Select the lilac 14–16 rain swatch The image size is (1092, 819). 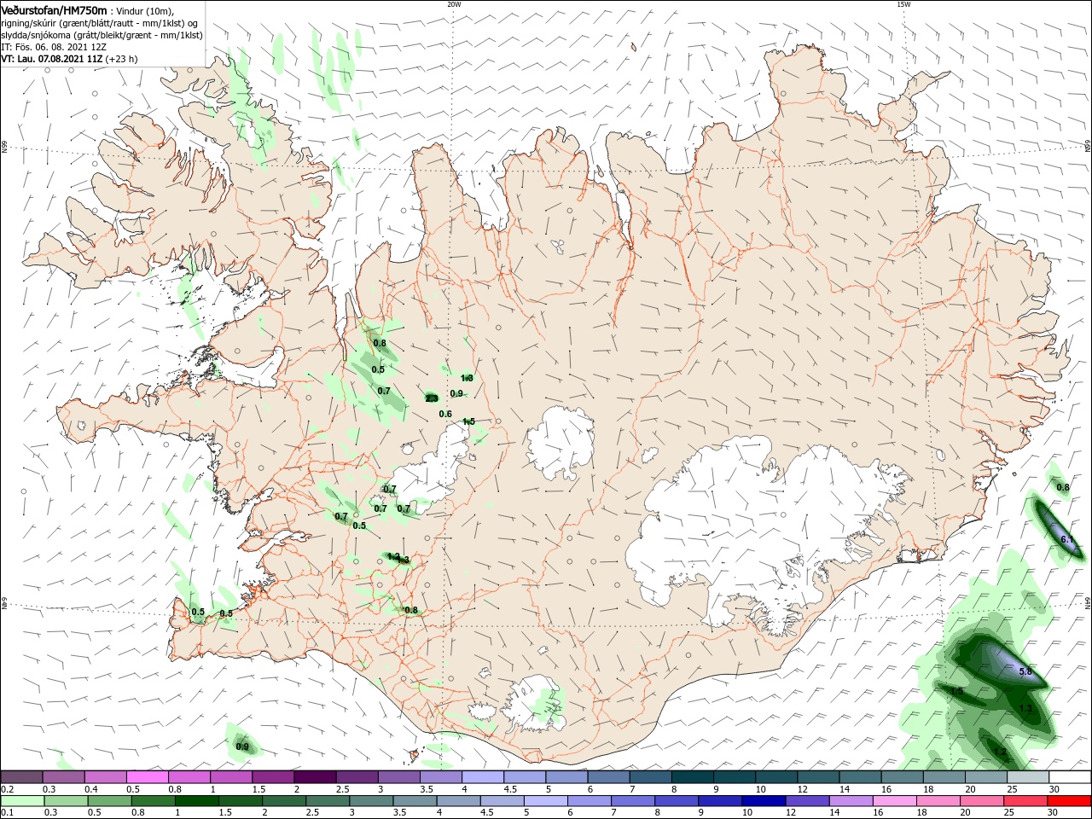851,801
